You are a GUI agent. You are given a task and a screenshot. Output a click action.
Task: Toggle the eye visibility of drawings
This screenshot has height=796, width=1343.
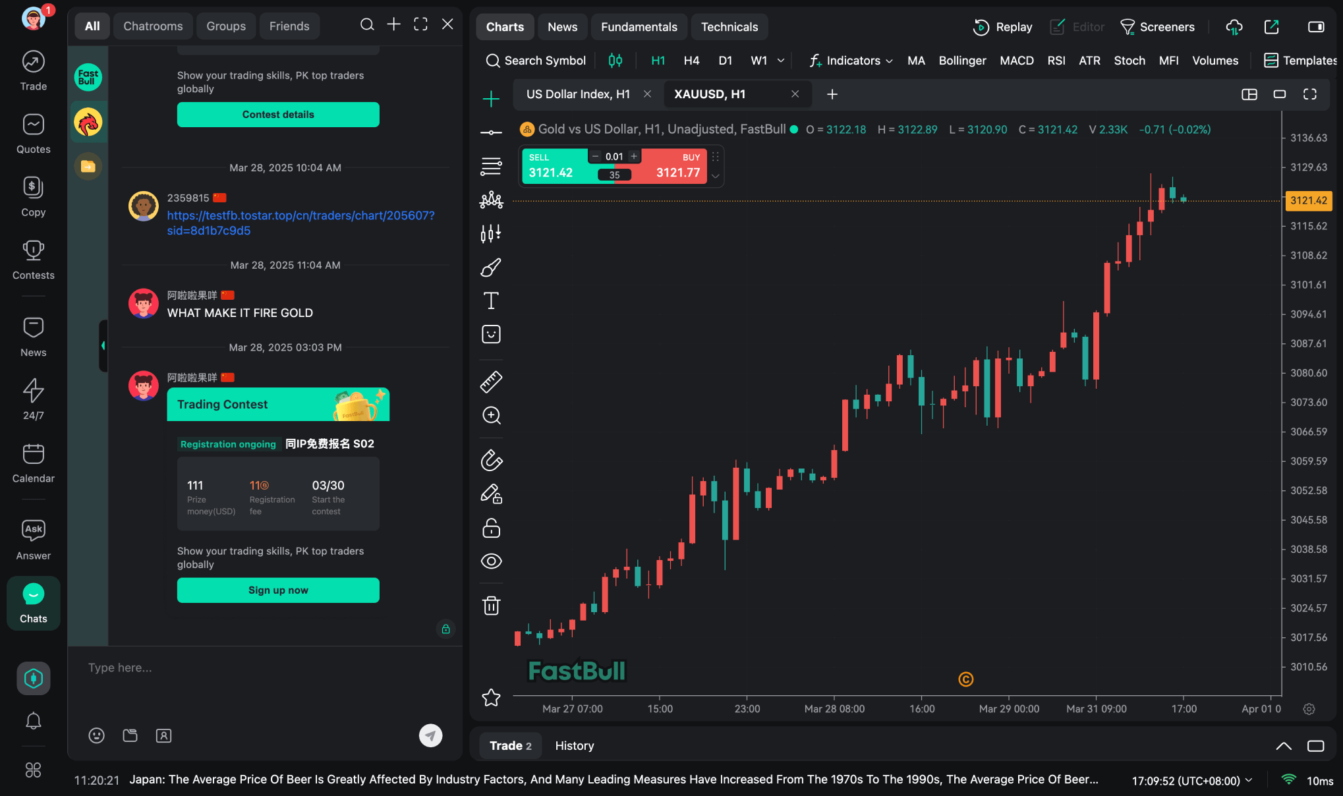[x=491, y=561]
